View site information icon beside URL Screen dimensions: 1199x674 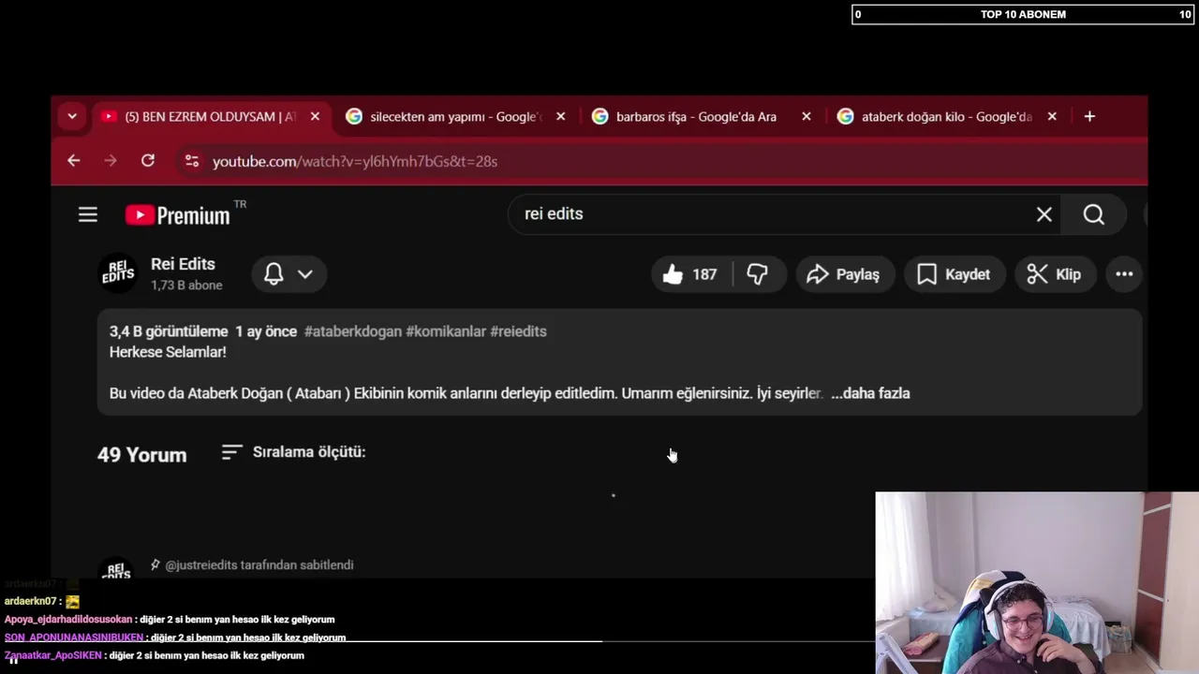point(192,161)
